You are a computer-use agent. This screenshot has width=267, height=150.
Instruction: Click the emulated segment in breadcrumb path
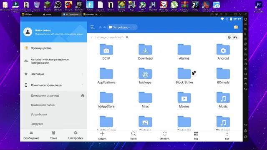tap(116, 37)
